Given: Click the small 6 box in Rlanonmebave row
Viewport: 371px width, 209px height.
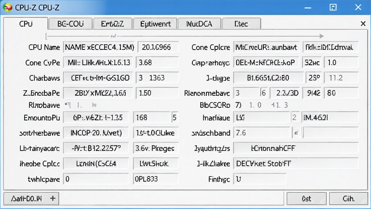Looking at the screenshot, I should click(264, 93).
